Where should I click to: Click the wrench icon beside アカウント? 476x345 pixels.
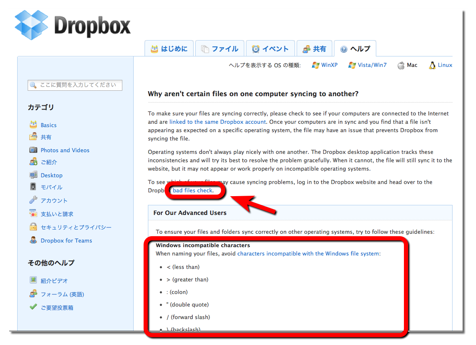point(33,200)
